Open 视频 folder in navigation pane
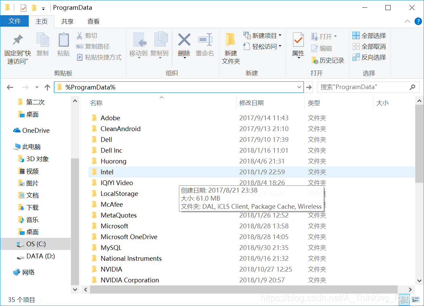 point(28,171)
